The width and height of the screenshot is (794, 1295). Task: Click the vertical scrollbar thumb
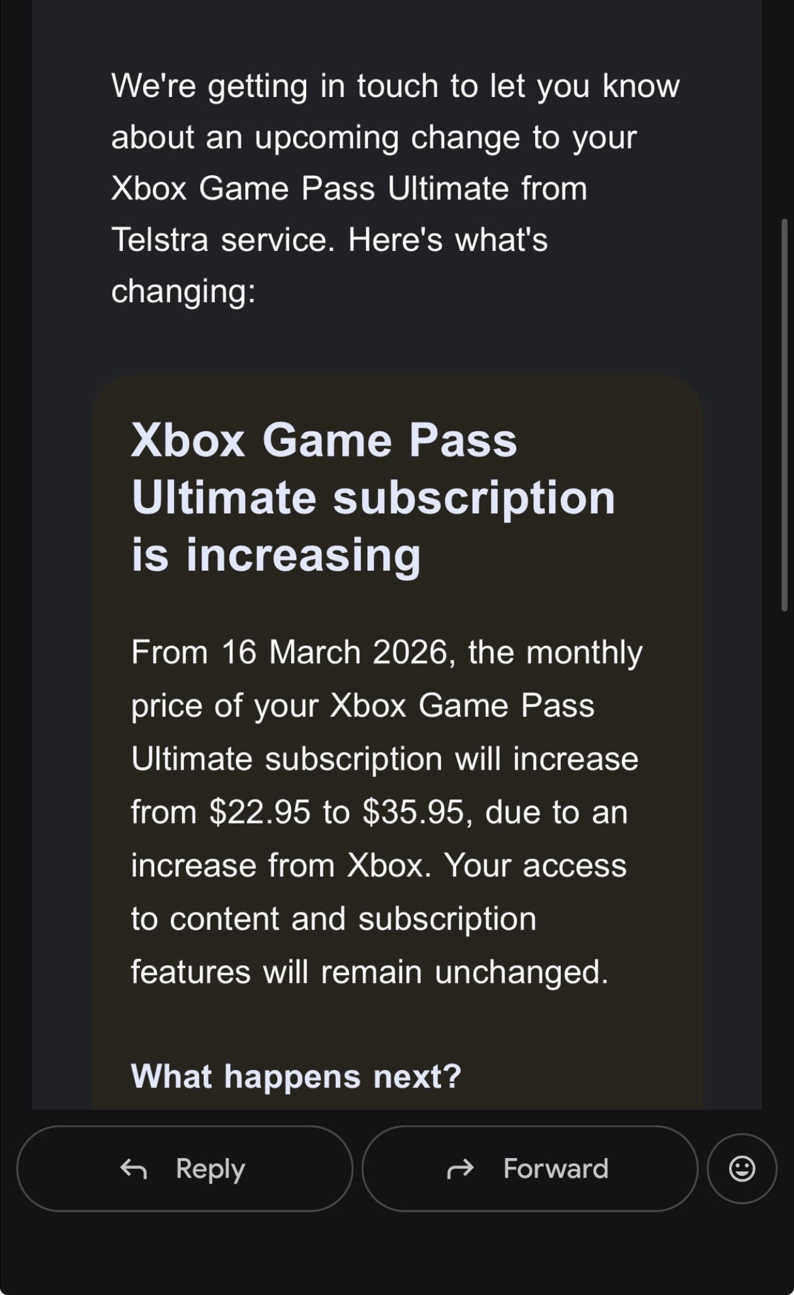coord(784,415)
